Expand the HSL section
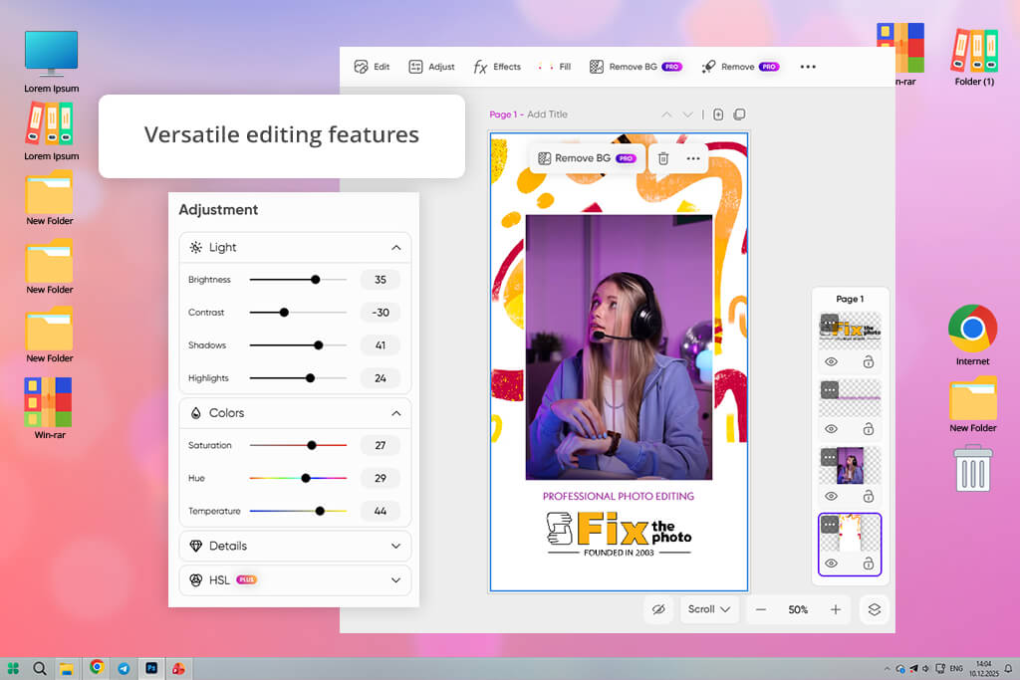The height and width of the screenshot is (680, 1020). [396, 579]
